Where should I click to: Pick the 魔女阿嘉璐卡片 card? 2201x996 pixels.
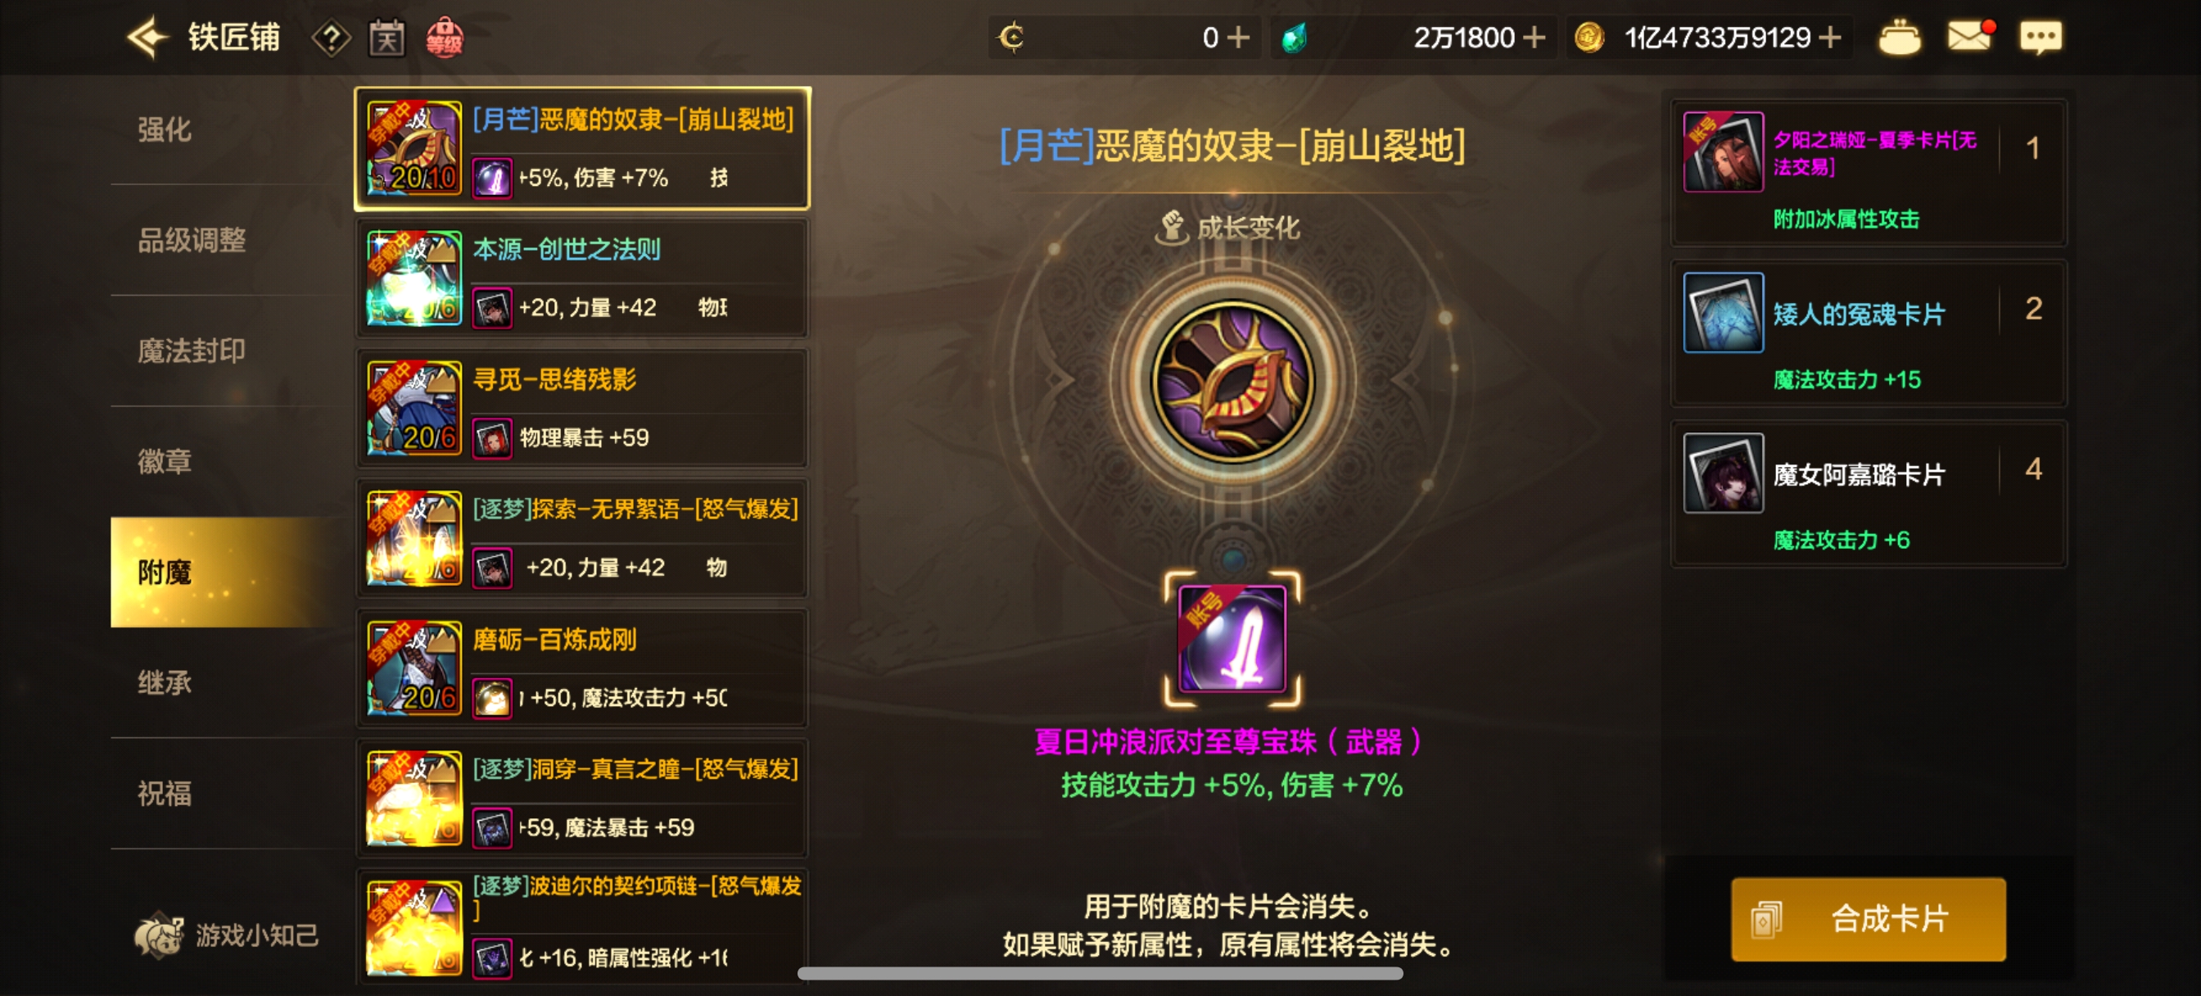(1868, 493)
